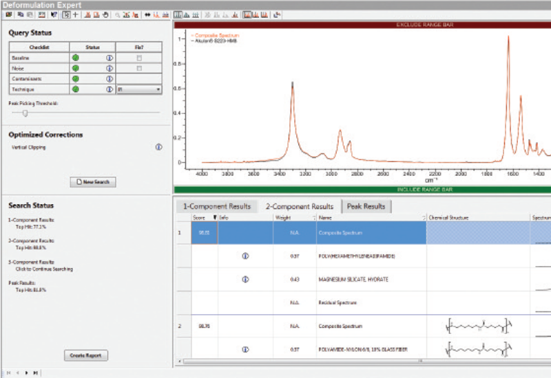Click the Score column sort arrow
Viewport: 551px width, 378px height.
[215, 218]
